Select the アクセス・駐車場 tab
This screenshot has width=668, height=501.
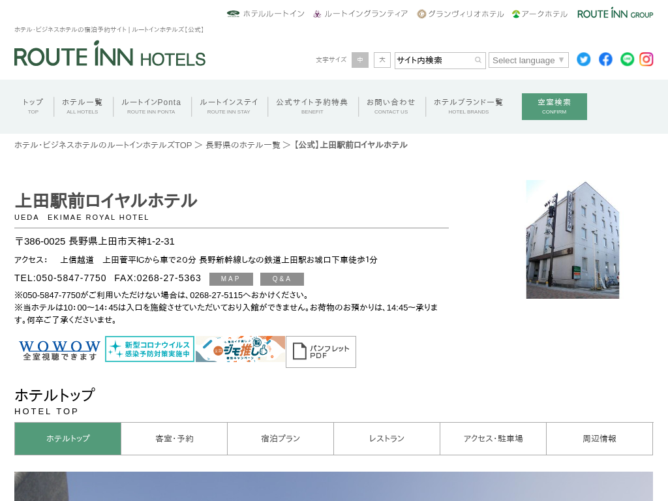[x=493, y=438]
